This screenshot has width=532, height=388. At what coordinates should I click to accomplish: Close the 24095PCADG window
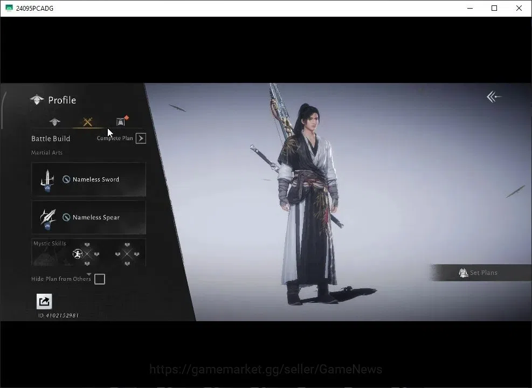click(x=519, y=8)
